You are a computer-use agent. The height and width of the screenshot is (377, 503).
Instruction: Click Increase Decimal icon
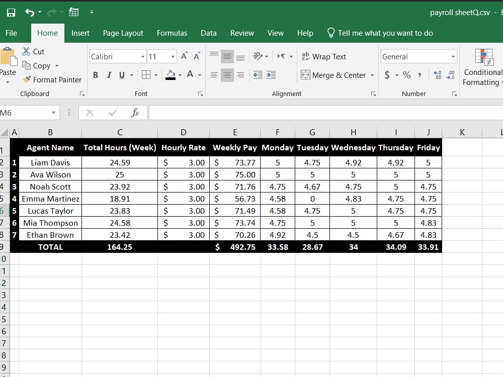(438, 75)
